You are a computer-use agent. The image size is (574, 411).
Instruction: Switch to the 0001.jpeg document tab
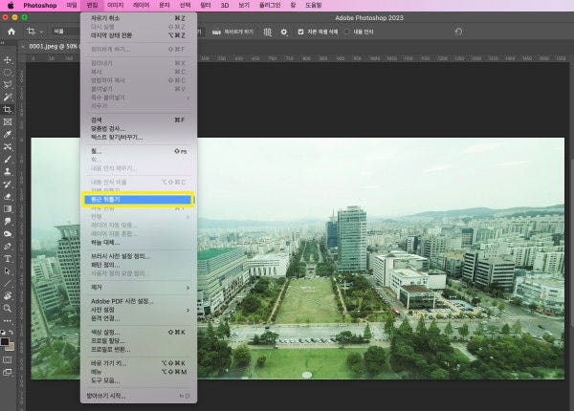point(53,47)
